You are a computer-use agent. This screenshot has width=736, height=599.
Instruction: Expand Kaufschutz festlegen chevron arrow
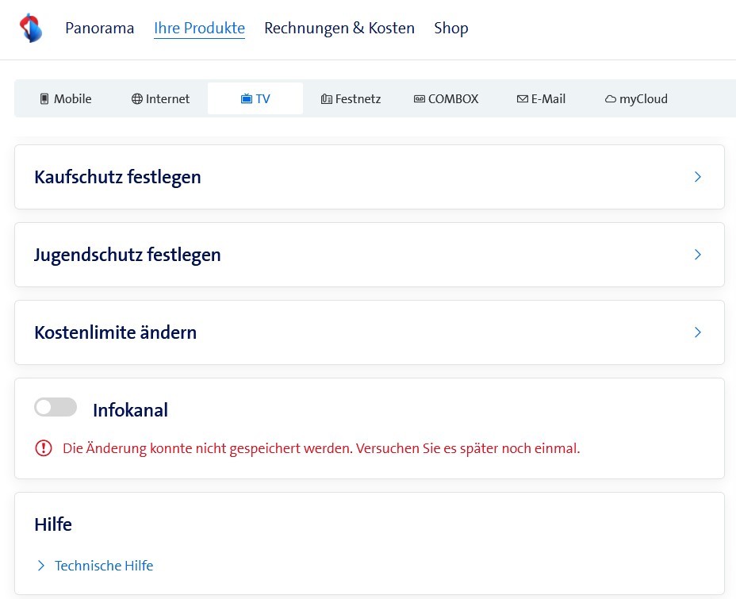[x=698, y=177]
